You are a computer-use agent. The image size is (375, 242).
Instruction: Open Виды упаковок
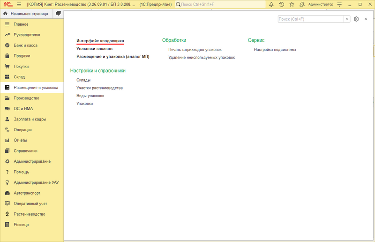pyautogui.click(x=90, y=96)
